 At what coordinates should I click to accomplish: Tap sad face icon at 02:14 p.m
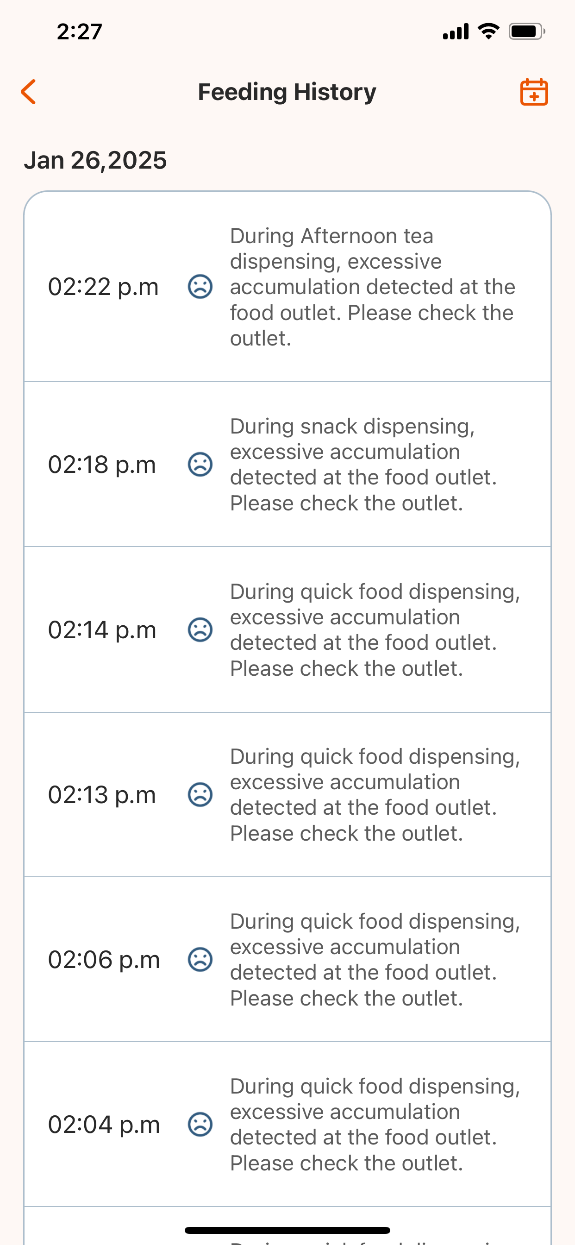click(200, 630)
